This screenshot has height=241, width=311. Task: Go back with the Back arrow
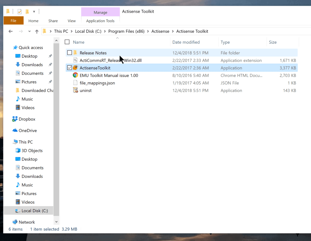click(x=11, y=31)
